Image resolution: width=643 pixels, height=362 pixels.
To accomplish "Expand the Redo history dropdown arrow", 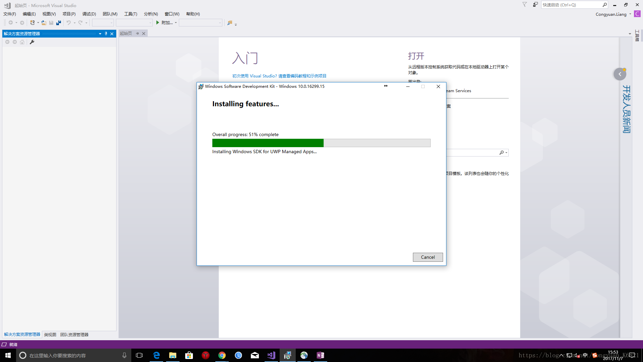I will [86, 23].
